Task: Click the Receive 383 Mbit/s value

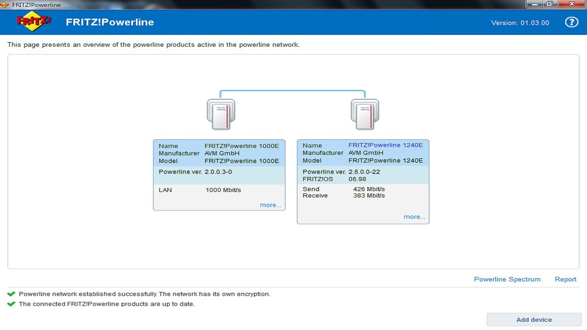Action: [369, 195]
